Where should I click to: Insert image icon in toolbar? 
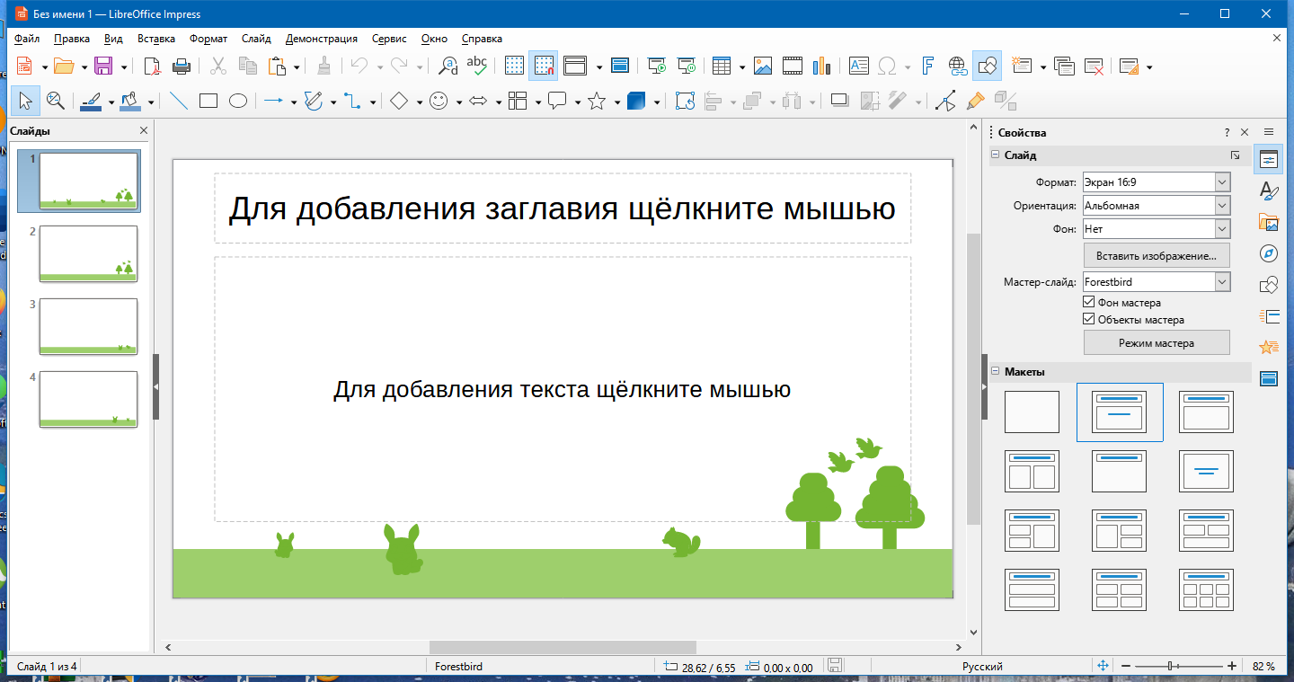click(763, 66)
